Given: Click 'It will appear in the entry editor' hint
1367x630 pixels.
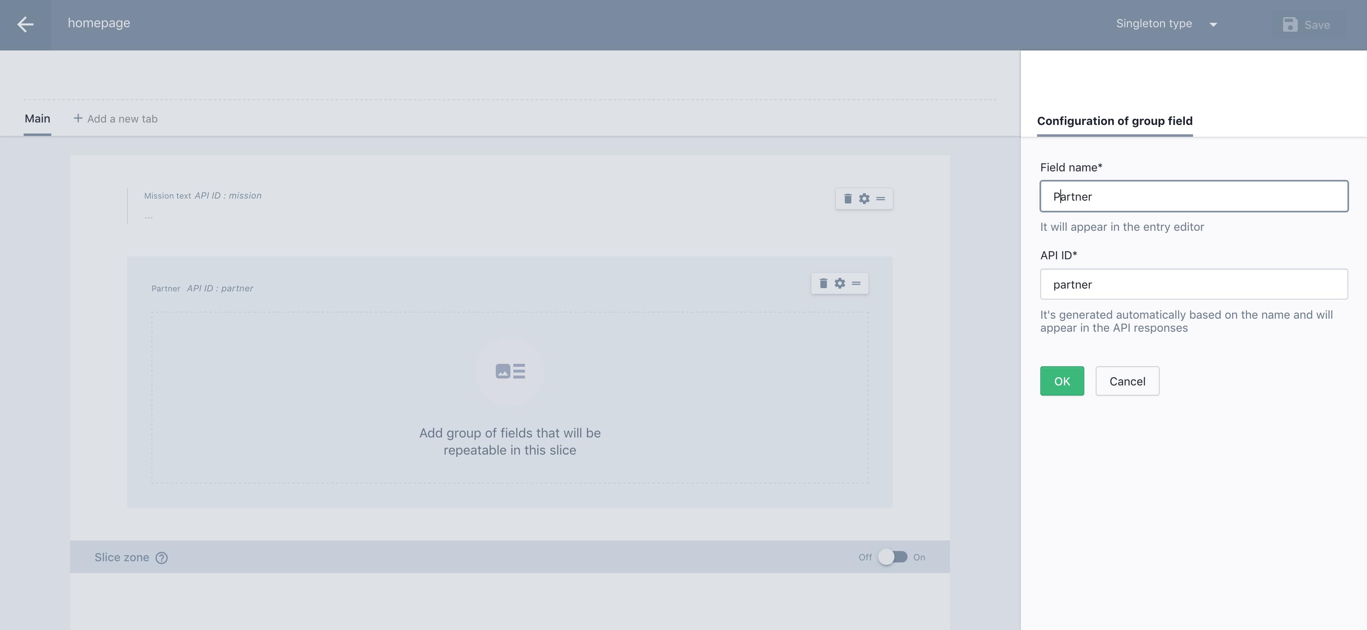Looking at the screenshot, I should (1122, 227).
